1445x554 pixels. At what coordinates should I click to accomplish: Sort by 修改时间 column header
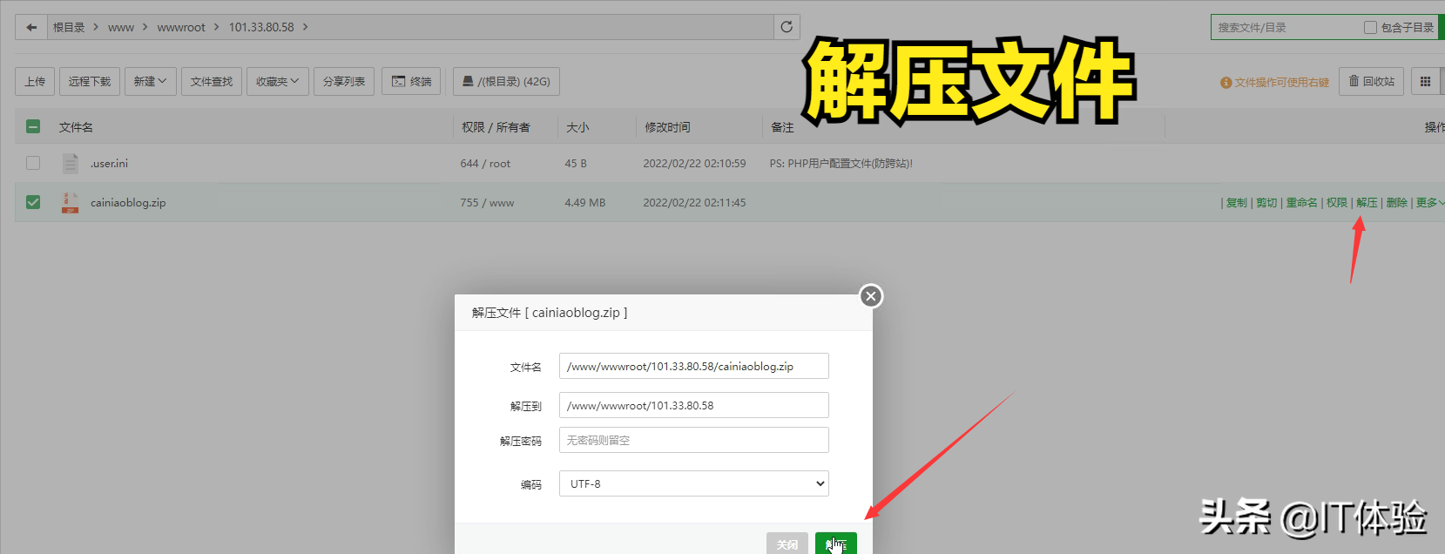click(x=667, y=127)
